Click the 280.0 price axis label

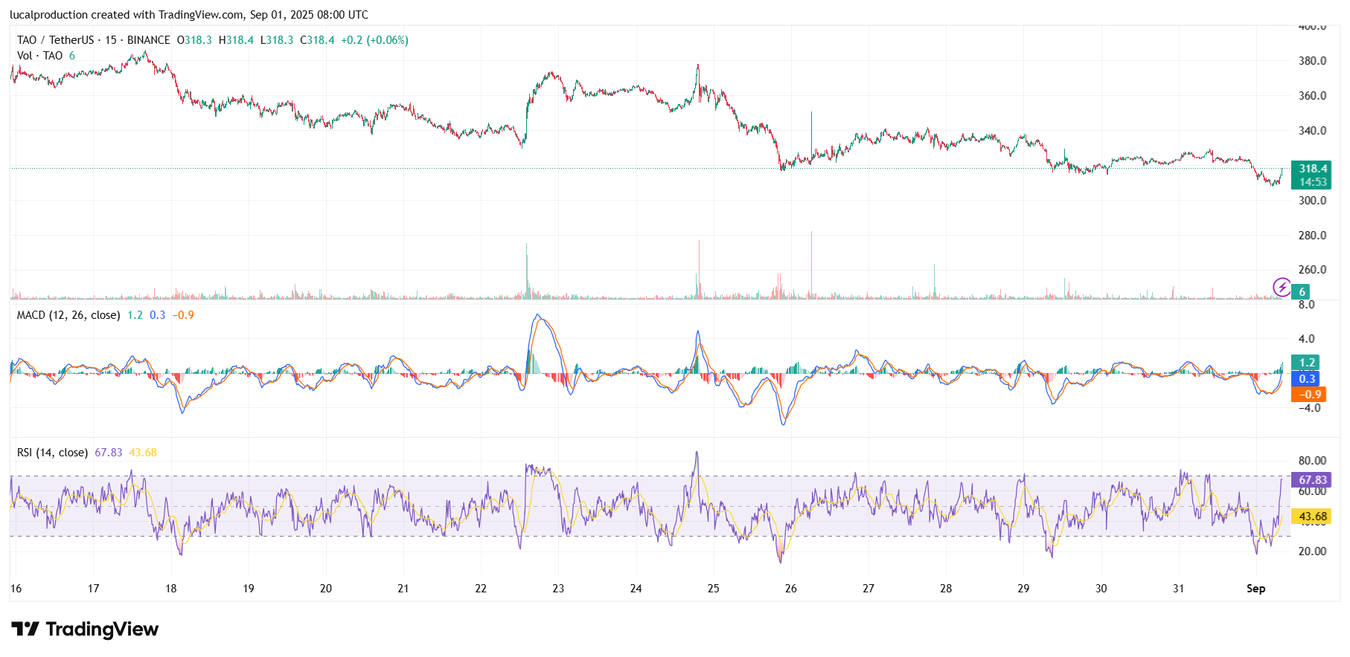1312,236
